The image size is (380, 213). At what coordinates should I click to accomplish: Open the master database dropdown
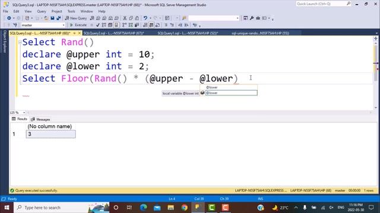point(64,25)
